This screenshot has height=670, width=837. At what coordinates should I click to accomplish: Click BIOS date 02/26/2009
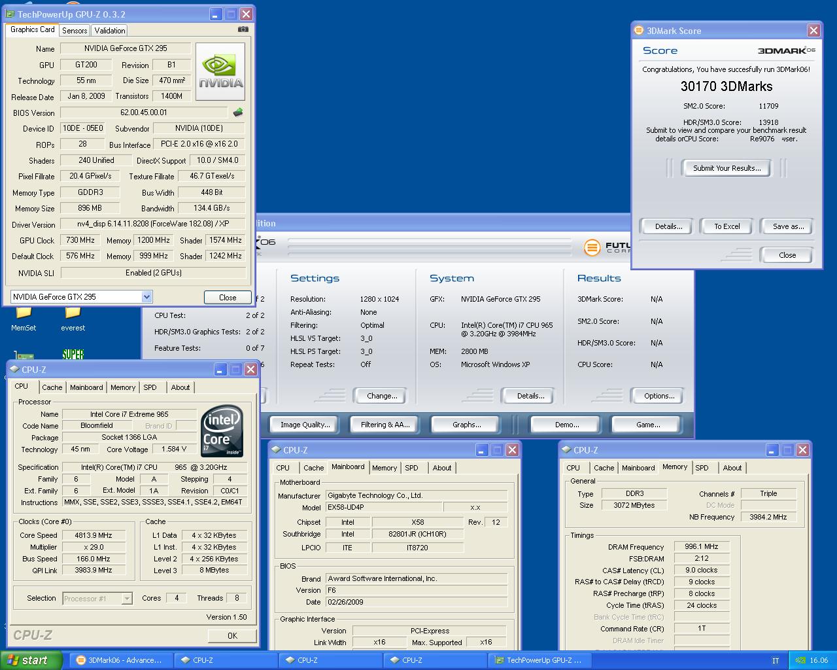tap(416, 602)
